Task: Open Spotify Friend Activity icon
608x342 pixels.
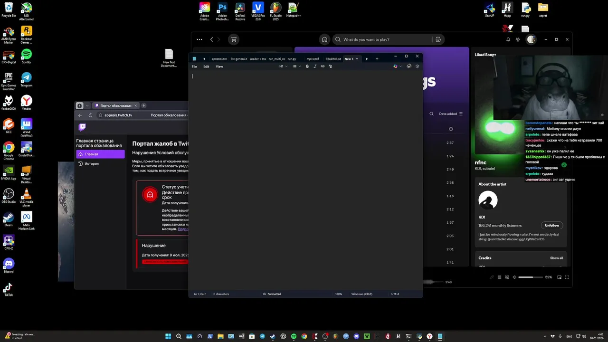Action: click(x=518, y=39)
